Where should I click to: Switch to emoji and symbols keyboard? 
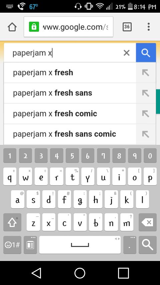[12, 245]
